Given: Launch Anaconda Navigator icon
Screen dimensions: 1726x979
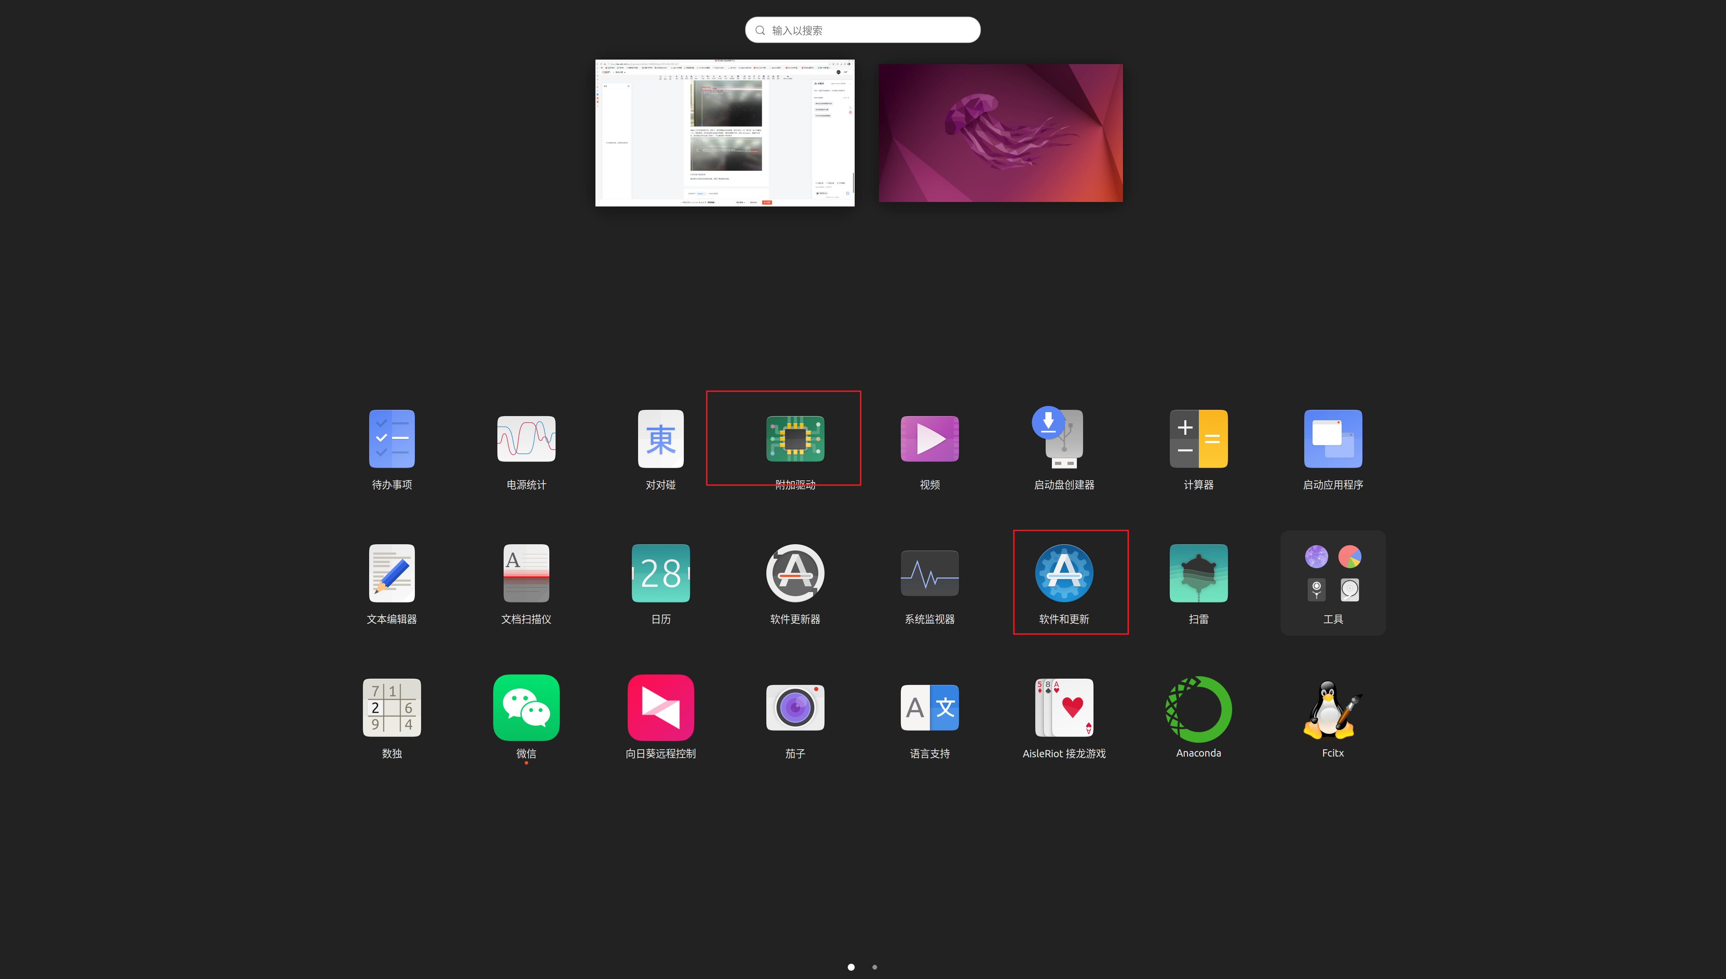Looking at the screenshot, I should click(x=1198, y=709).
